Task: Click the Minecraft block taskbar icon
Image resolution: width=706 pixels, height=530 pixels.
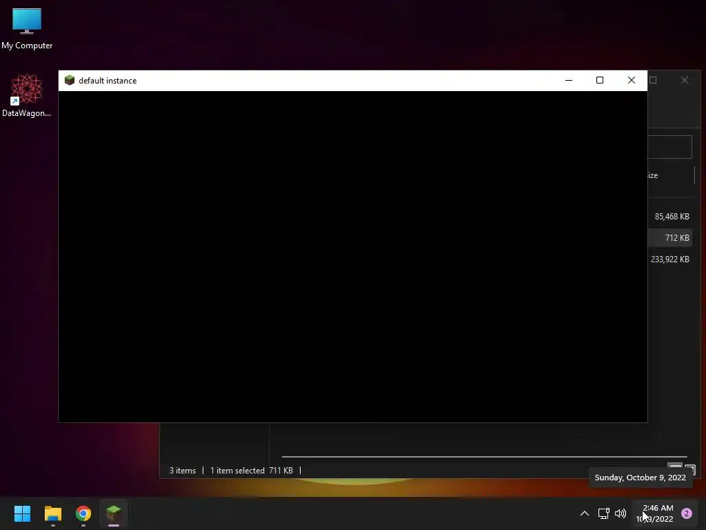Action: (114, 513)
